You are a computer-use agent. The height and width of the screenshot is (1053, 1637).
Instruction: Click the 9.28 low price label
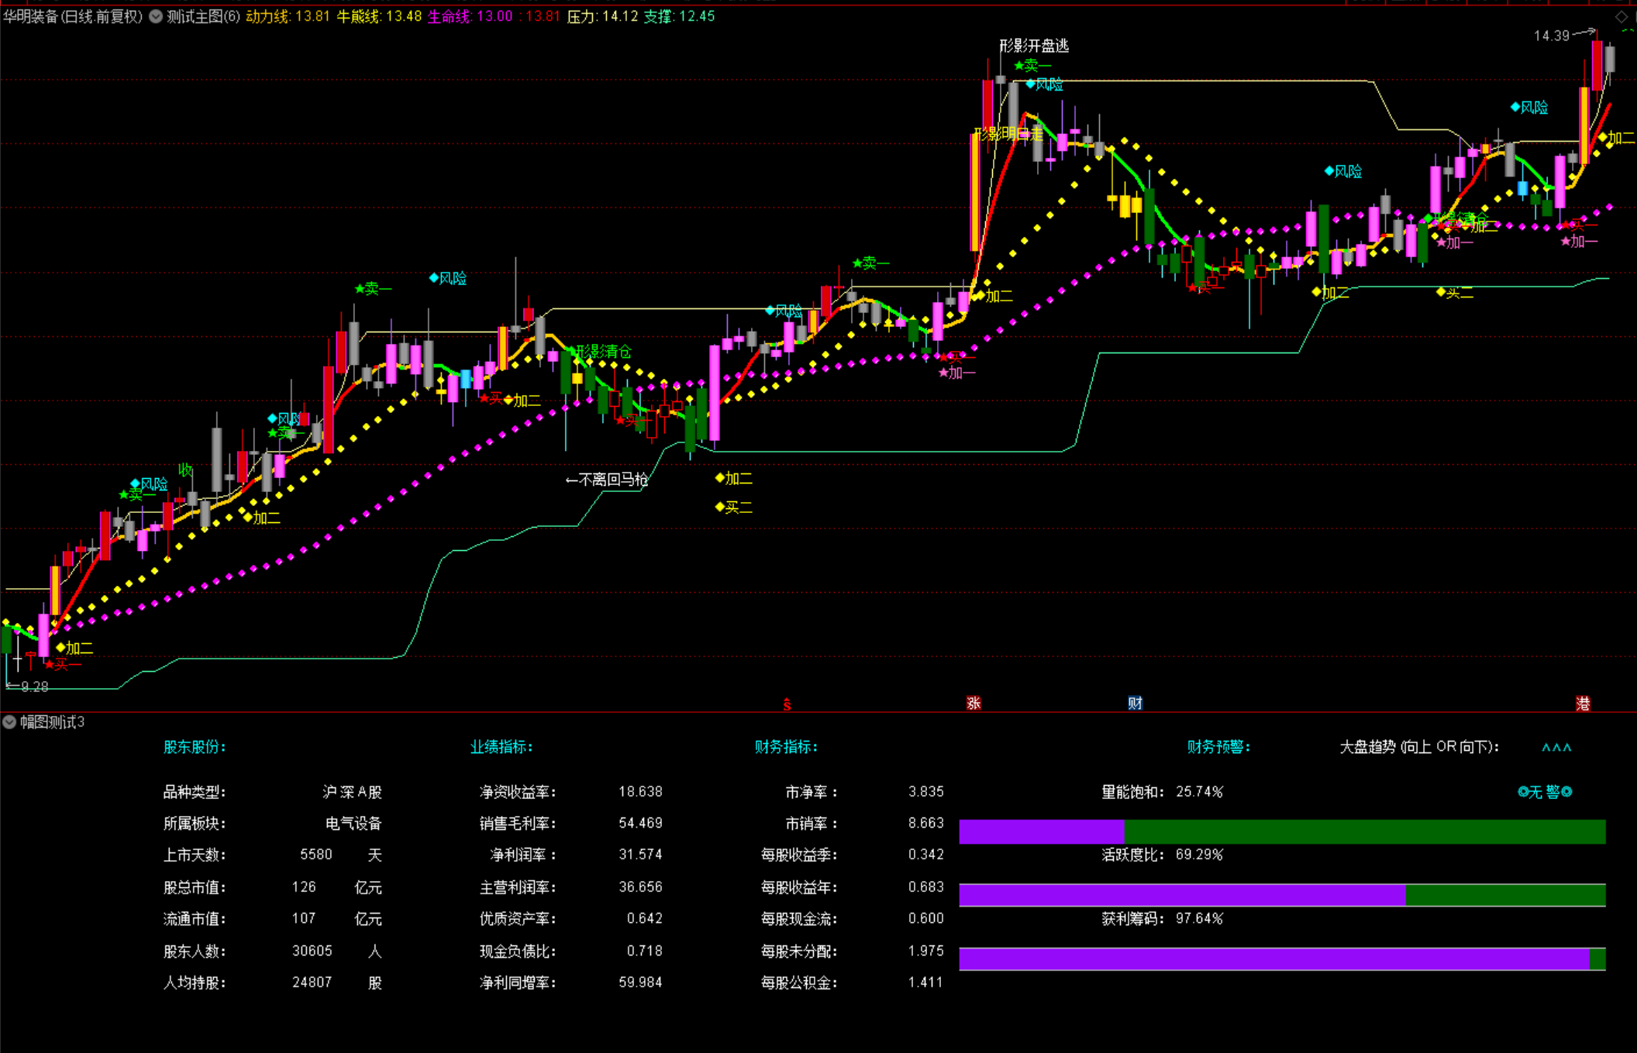click(x=34, y=687)
